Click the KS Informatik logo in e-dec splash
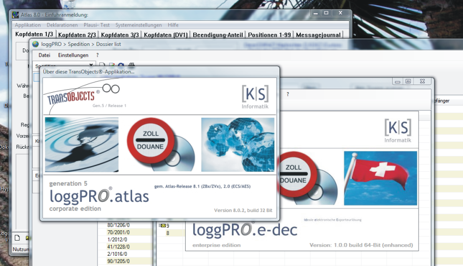The width and height of the screenshot is (463, 266). click(398, 130)
